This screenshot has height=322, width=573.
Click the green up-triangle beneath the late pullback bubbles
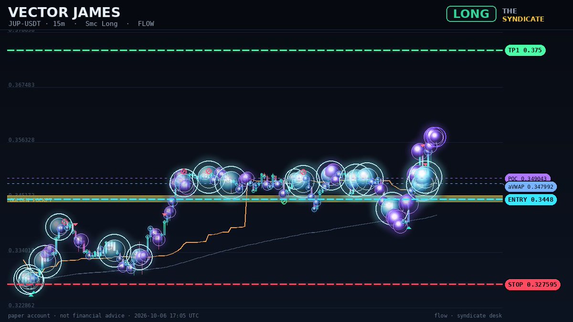(409, 227)
